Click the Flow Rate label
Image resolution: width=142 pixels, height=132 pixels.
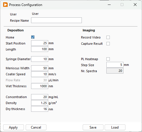tap(13, 80)
